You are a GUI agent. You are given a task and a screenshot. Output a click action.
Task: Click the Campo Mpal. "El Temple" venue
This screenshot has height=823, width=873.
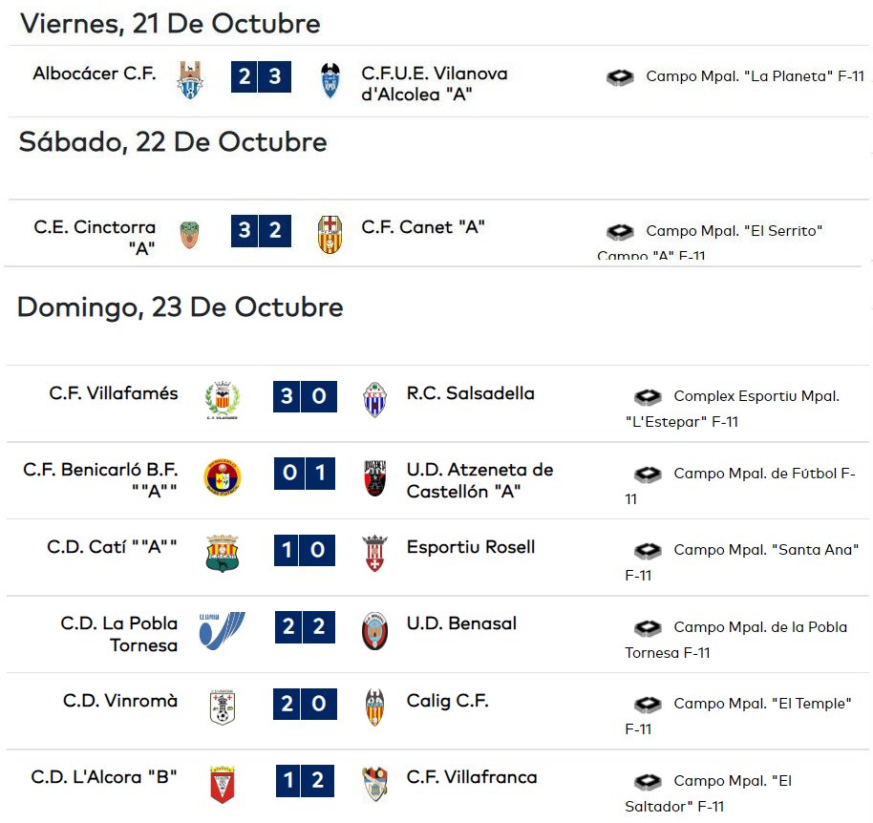(x=738, y=716)
